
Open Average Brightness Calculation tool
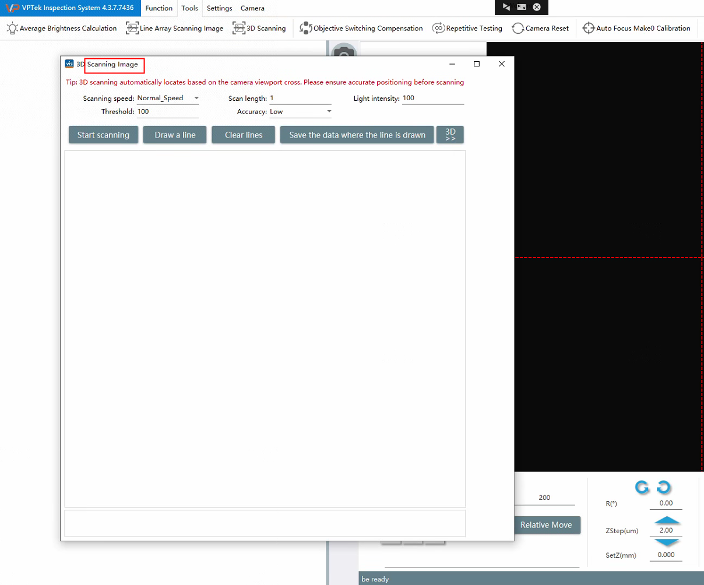point(62,28)
